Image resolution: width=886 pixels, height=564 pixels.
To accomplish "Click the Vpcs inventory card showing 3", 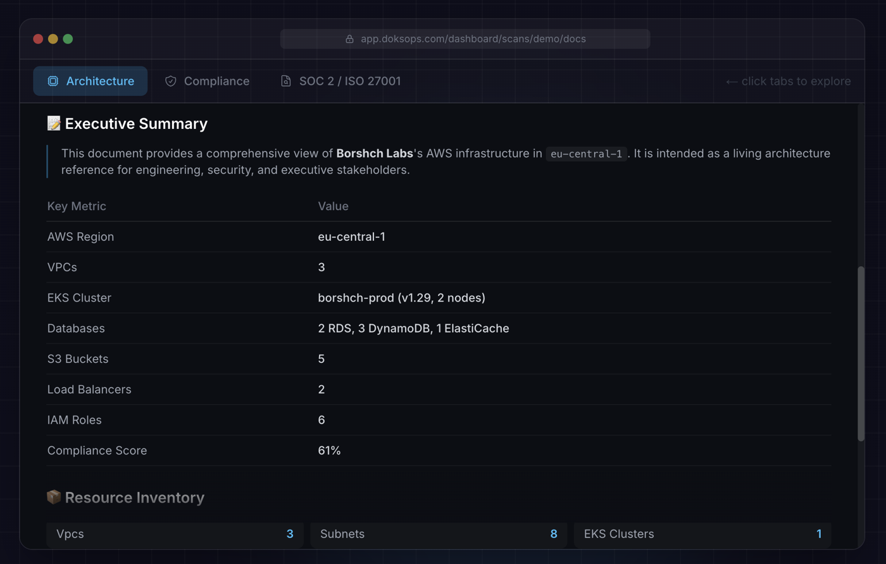I will point(175,534).
